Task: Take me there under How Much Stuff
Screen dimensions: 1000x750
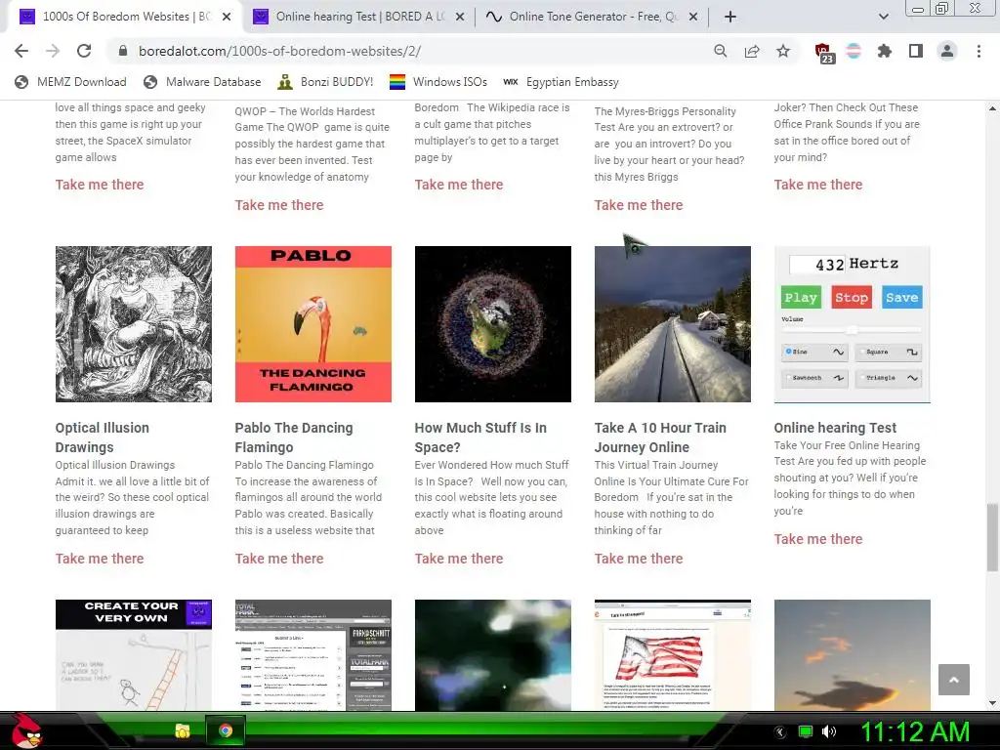Action: (459, 559)
